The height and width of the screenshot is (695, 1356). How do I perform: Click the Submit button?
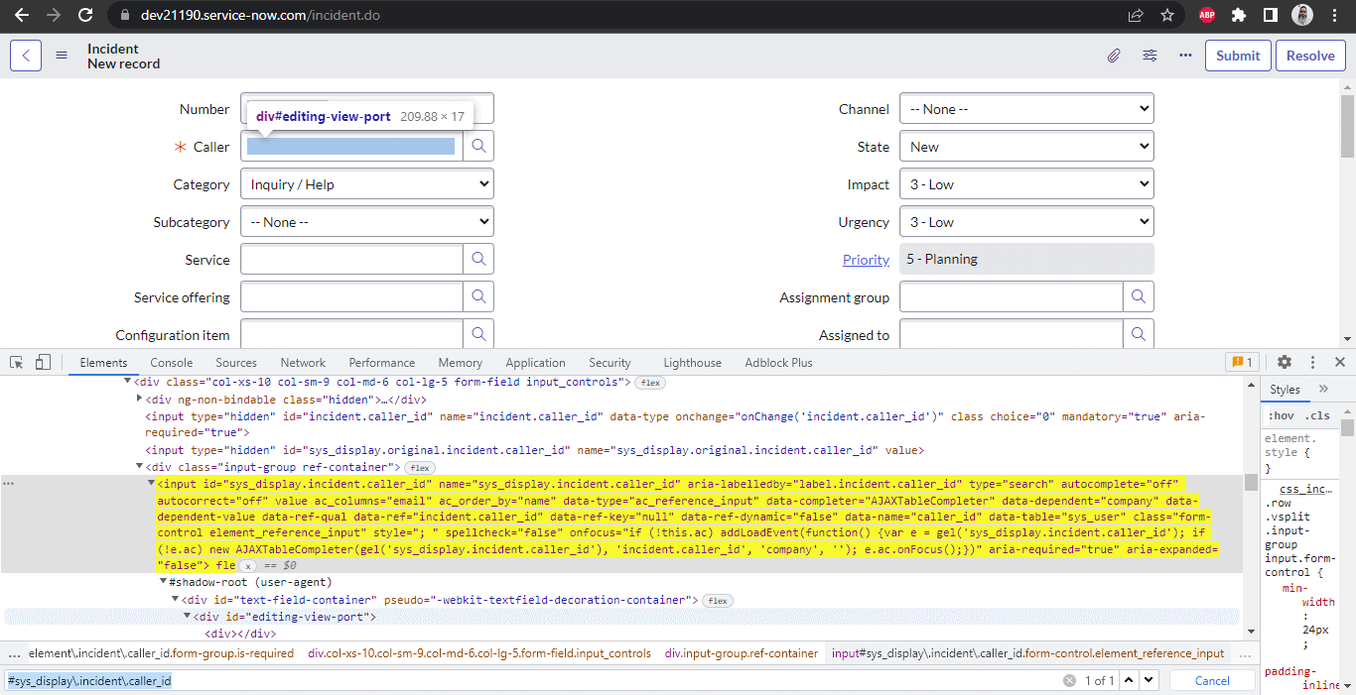click(1238, 56)
